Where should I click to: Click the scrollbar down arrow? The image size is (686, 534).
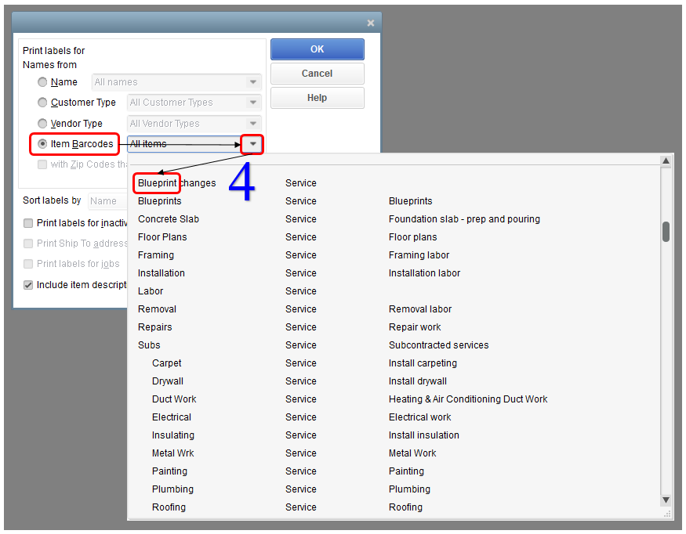[666, 499]
